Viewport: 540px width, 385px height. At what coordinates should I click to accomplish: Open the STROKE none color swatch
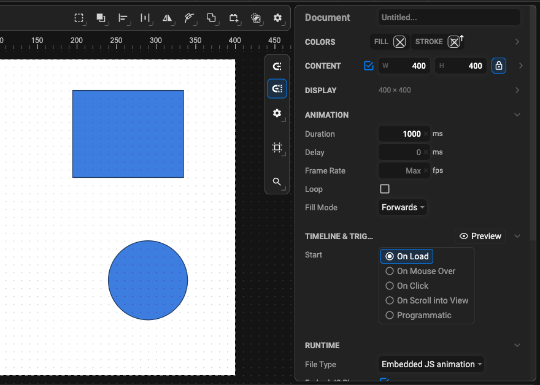pos(454,42)
